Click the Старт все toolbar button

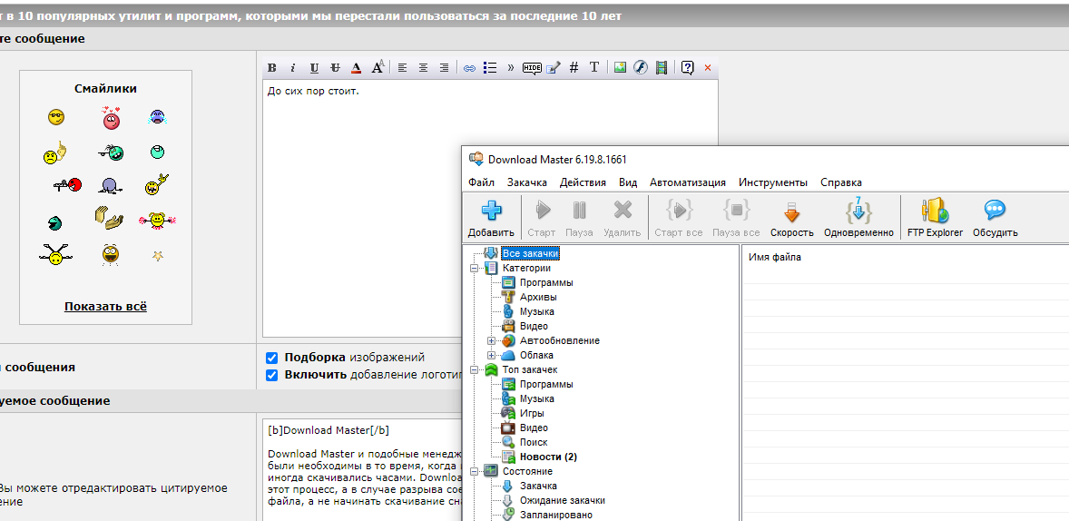click(679, 218)
